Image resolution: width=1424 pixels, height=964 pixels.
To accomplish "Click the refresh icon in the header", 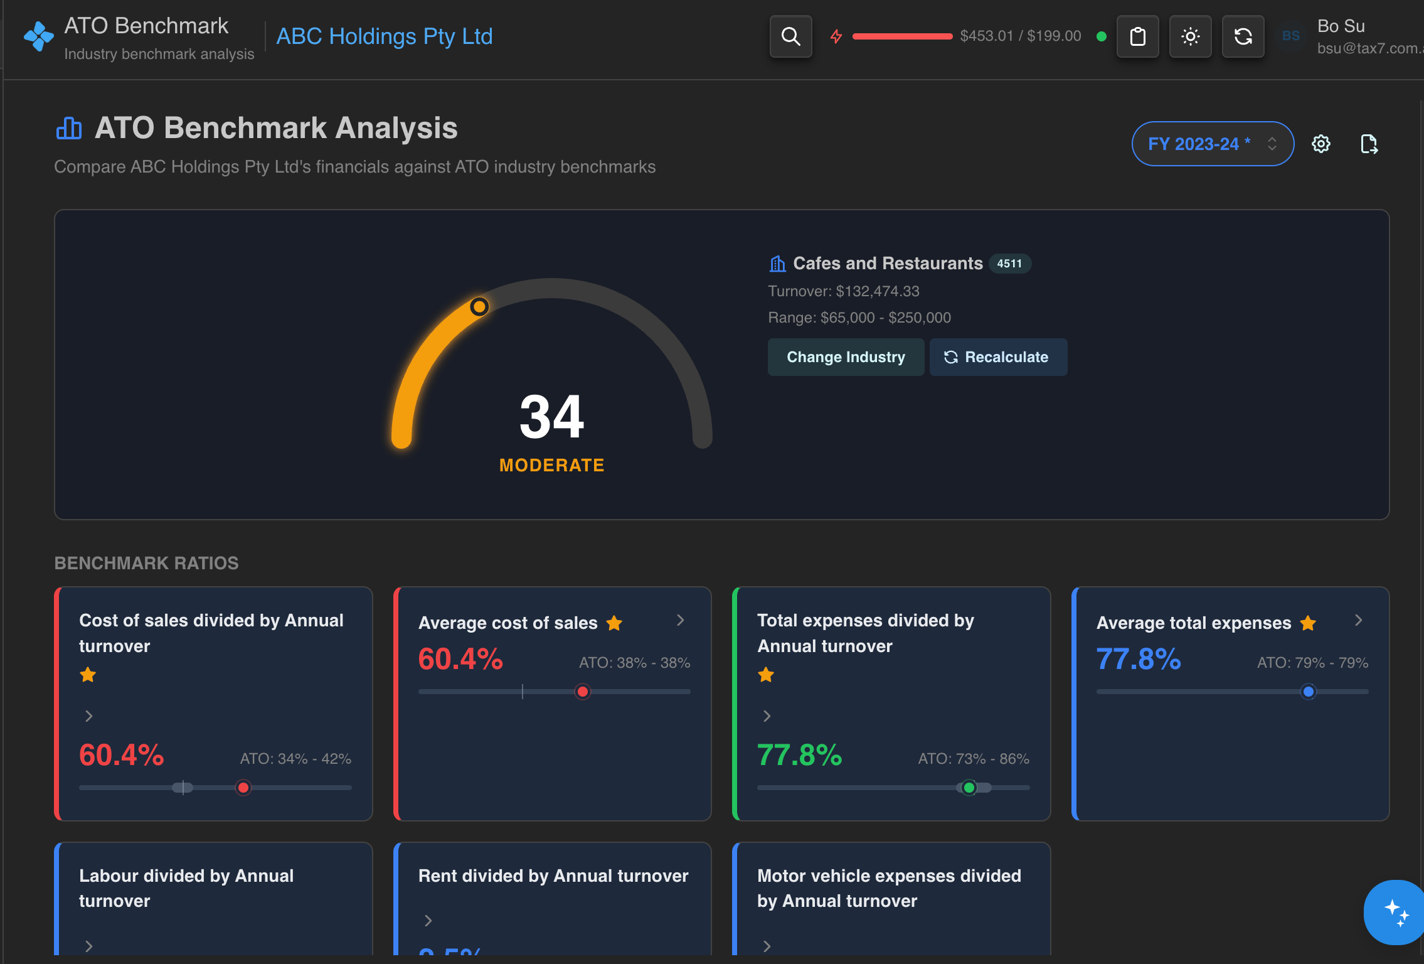I will tap(1243, 36).
